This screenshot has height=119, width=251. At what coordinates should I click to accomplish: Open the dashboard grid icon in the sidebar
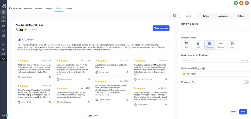pyautogui.click(x=4, y=26)
